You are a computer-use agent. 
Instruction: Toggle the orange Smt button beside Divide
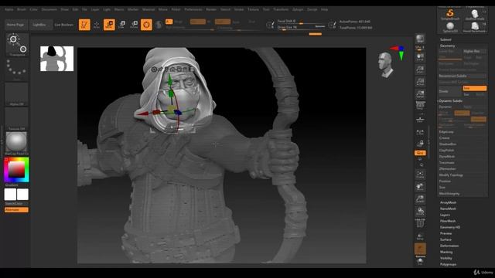(474, 88)
